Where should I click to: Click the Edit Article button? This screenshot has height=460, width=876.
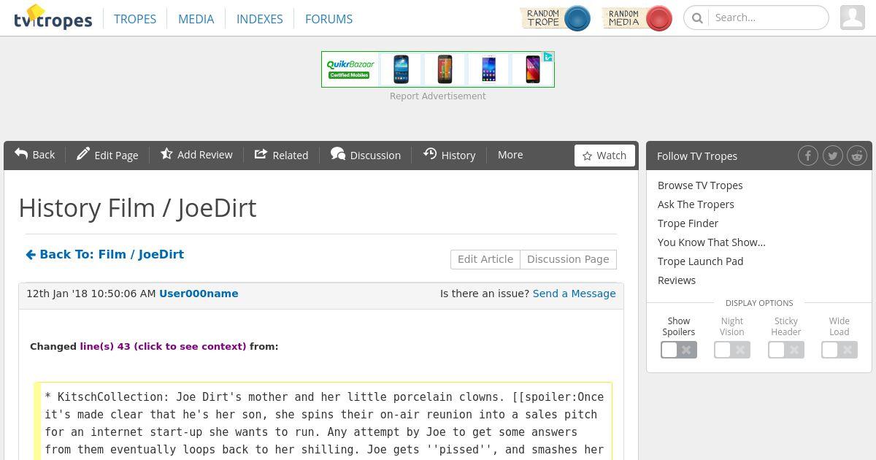point(485,259)
